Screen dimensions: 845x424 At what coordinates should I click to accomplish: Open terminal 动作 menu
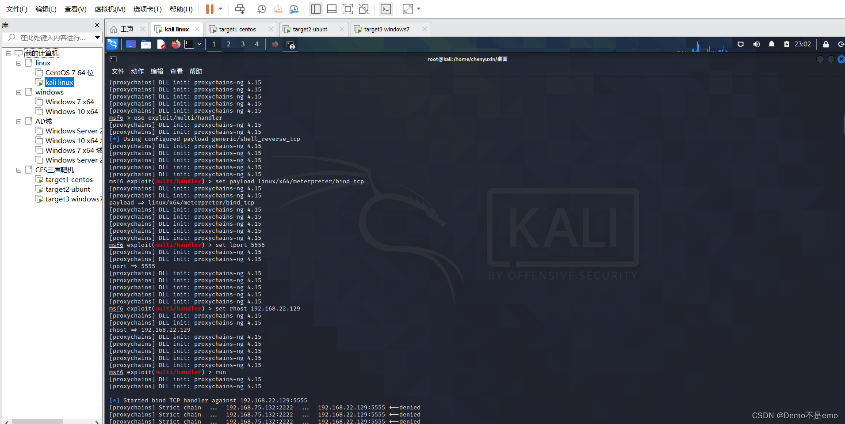coord(137,72)
